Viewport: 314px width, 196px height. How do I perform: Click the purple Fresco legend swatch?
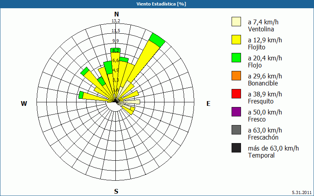pos(236,112)
